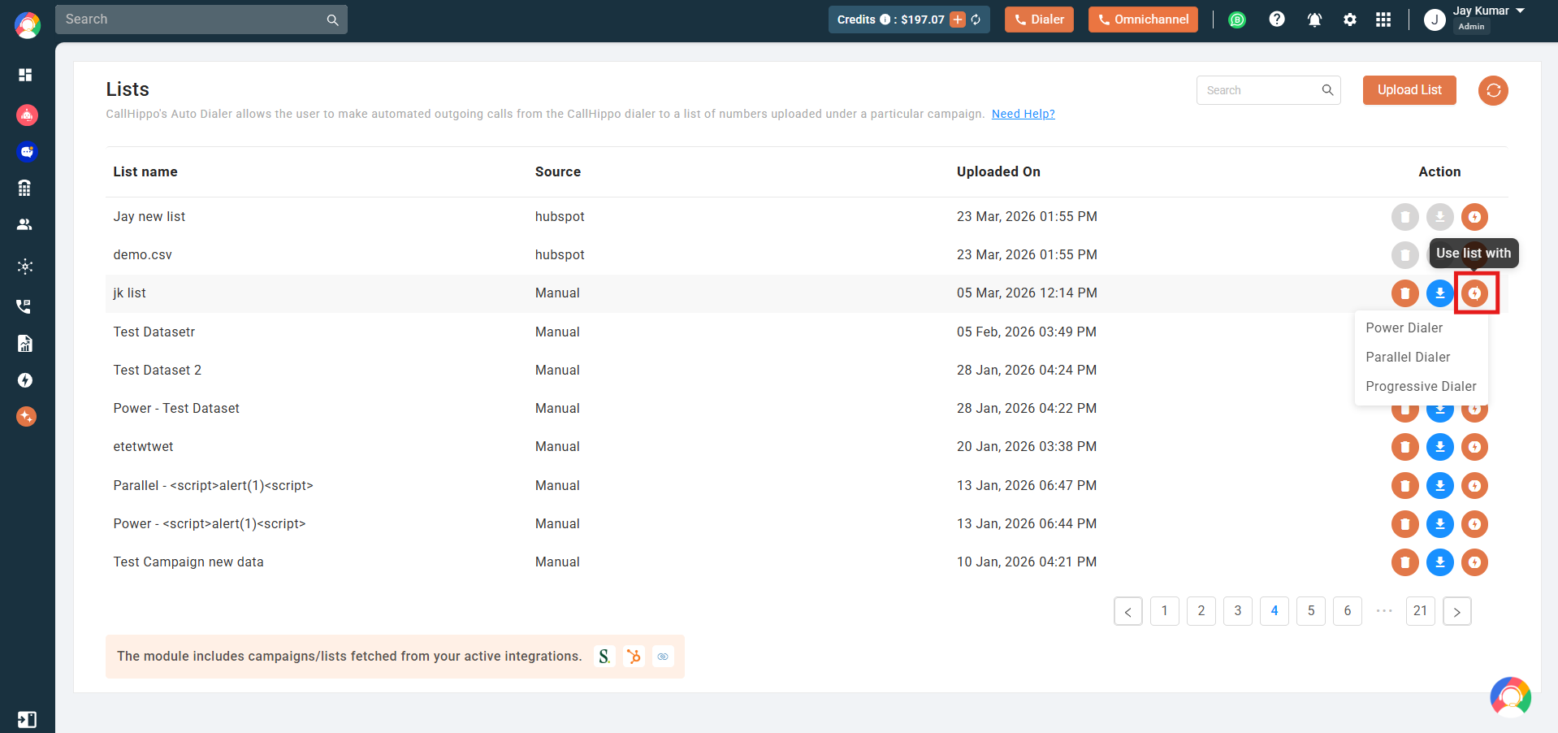Download the Parallel script alert list

pyautogui.click(x=1440, y=486)
